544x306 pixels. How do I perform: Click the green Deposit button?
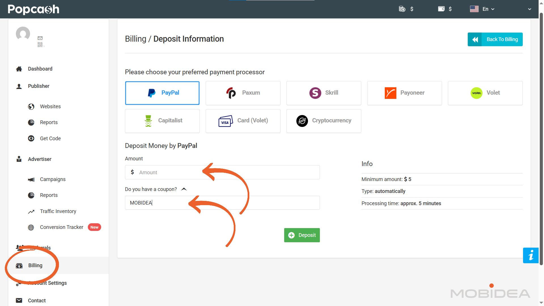coord(302,235)
